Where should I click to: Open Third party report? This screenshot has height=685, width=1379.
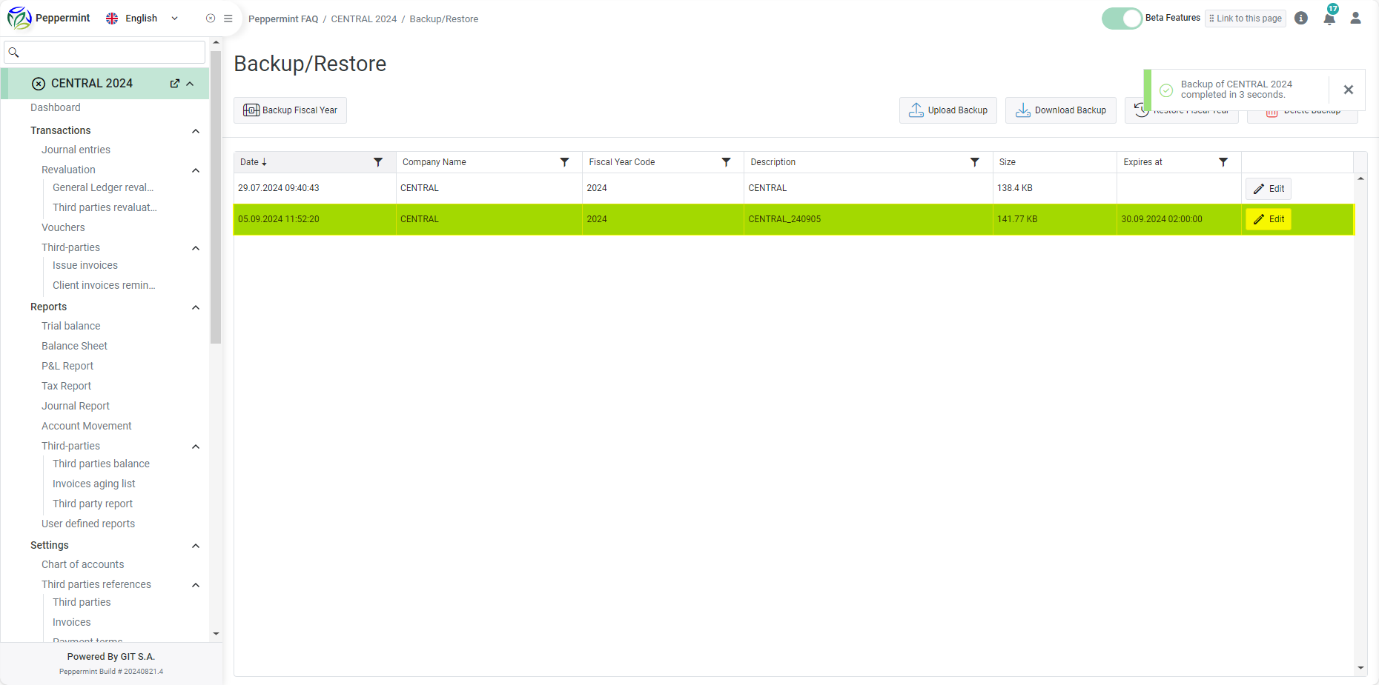[93, 504]
